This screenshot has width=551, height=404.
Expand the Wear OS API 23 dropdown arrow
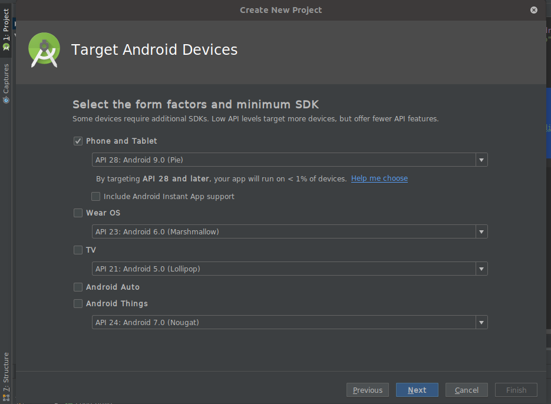coord(481,232)
